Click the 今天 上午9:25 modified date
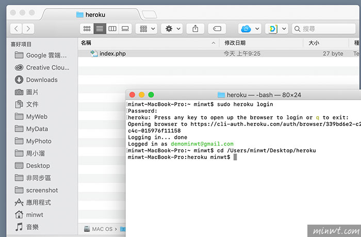The width and height of the screenshot is (361, 237). (x=242, y=54)
